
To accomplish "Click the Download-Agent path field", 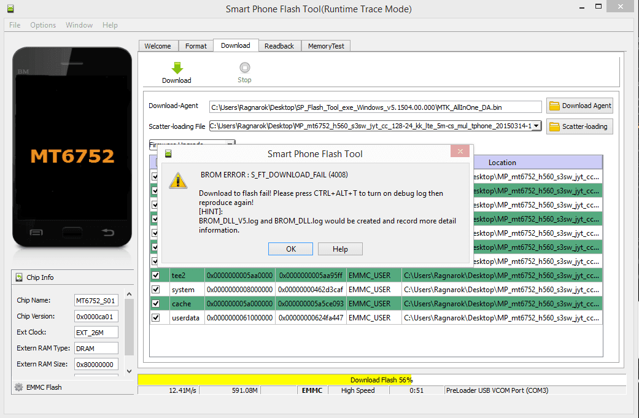I will click(x=375, y=107).
